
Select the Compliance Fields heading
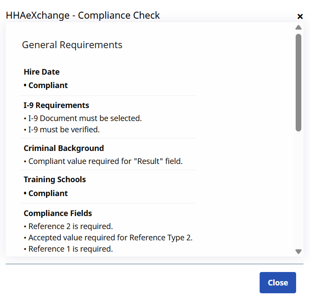click(x=58, y=213)
